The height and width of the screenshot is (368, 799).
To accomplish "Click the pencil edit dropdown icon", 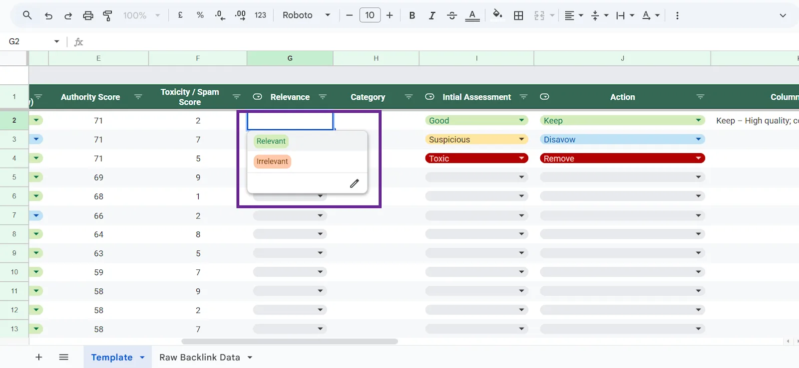I will (355, 184).
